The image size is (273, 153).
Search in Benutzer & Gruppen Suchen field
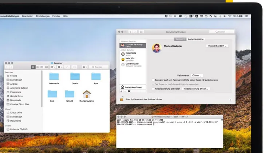coord(222,32)
